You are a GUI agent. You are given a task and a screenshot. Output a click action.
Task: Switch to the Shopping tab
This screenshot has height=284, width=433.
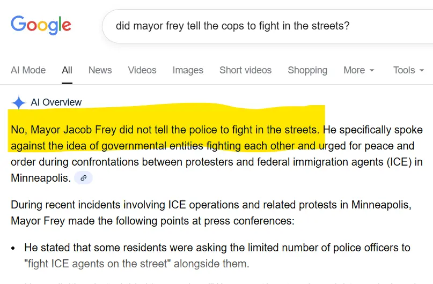tap(307, 70)
